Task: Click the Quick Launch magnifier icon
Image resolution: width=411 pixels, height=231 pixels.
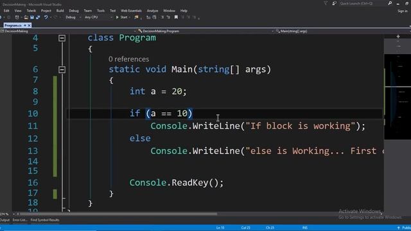Action: [x=390, y=3]
